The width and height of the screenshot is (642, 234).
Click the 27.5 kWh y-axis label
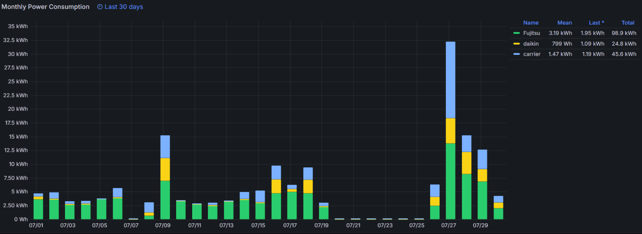[x=16, y=68]
